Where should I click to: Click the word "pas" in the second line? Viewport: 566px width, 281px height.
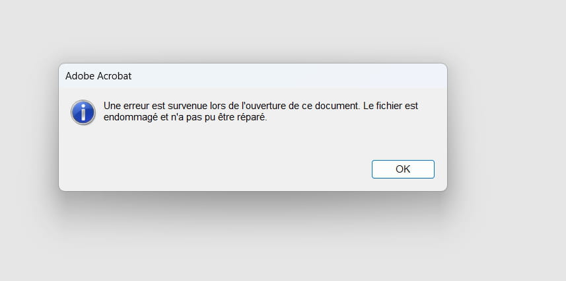pos(187,118)
